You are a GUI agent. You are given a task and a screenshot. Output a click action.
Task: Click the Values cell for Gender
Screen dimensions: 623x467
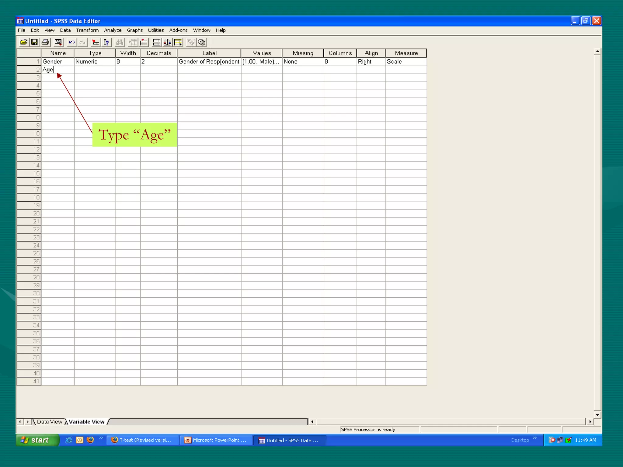(261, 62)
